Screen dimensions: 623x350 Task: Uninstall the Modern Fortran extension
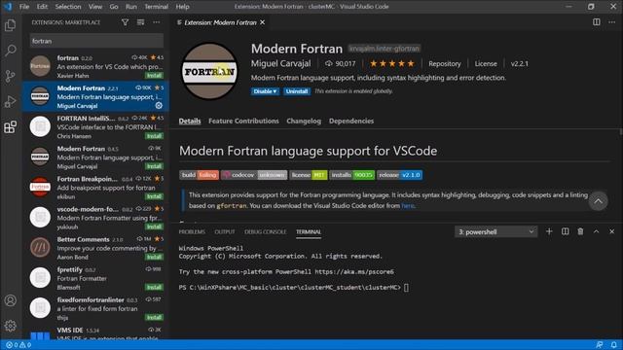(297, 91)
